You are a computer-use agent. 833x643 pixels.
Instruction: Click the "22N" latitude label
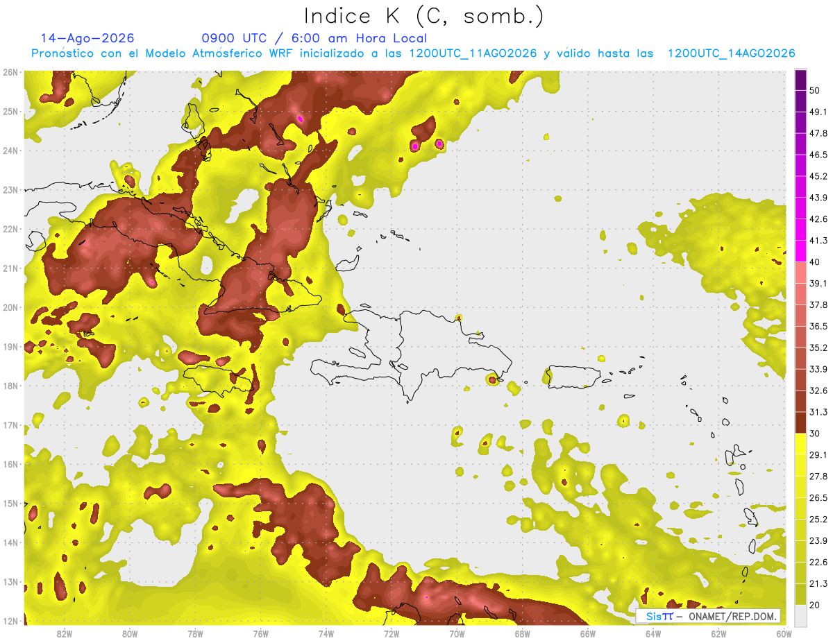pos(10,229)
